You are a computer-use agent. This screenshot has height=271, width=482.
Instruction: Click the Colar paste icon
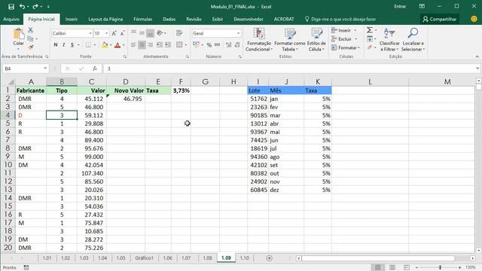[18, 34]
